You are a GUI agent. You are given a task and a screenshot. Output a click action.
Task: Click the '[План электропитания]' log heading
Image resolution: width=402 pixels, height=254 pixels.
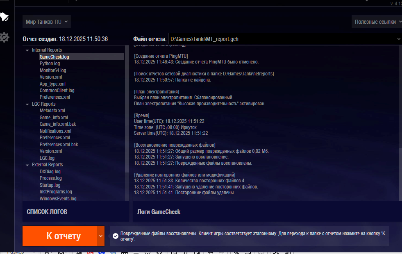157,92
